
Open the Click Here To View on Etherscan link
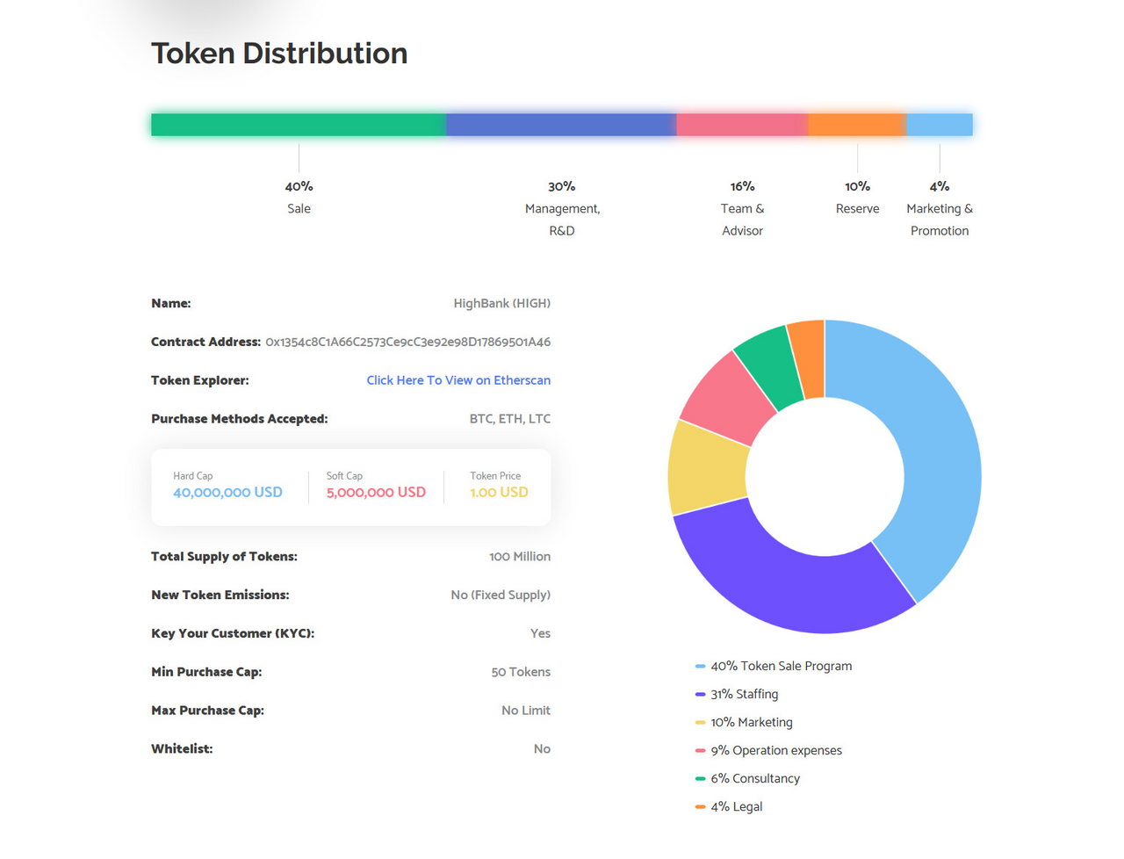point(458,380)
